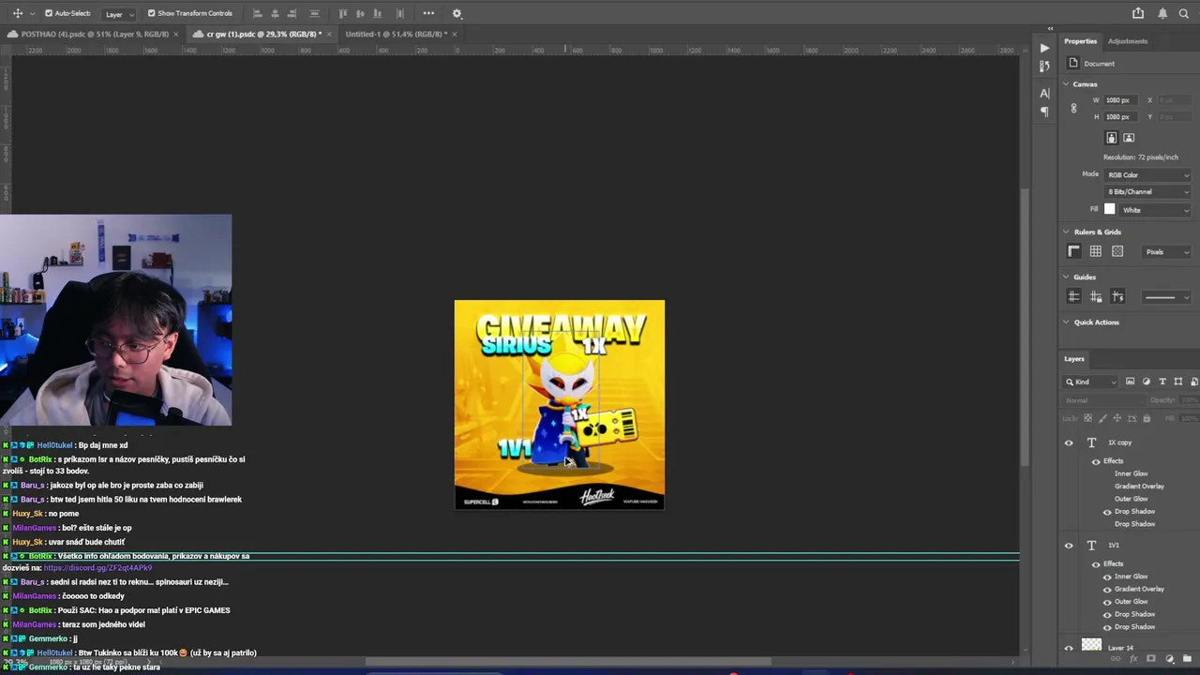
Task: Edit the canvas height H field
Action: tap(1123, 117)
